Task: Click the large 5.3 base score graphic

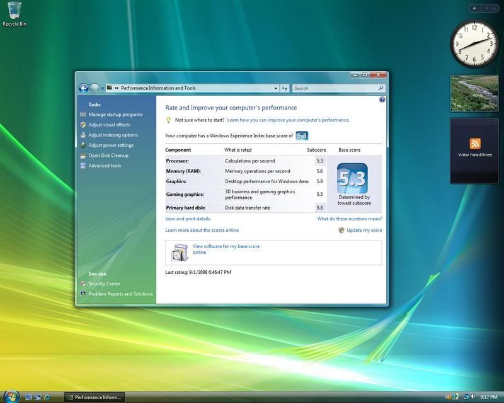Action: coord(352,178)
